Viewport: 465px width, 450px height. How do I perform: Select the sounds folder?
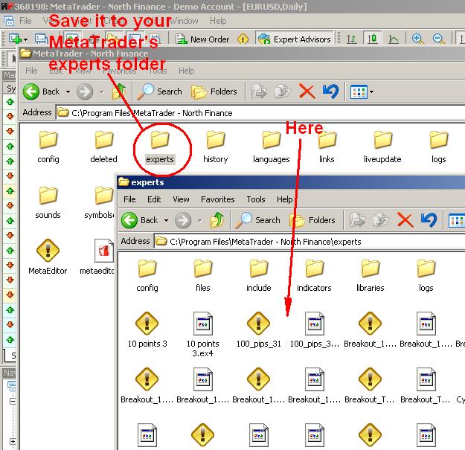[x=48, y=203]
